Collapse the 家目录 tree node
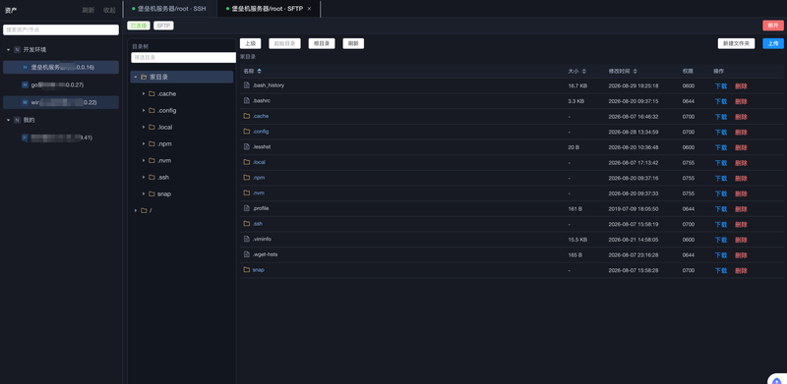Viewport: 787px width, 384px height. coord(136,78)
